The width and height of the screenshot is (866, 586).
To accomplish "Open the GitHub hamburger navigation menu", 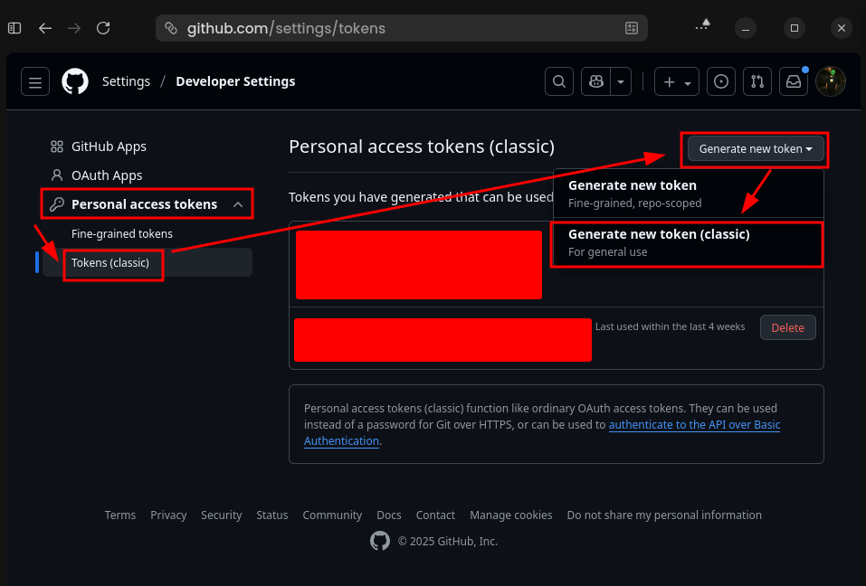I will tap(35, 82).
